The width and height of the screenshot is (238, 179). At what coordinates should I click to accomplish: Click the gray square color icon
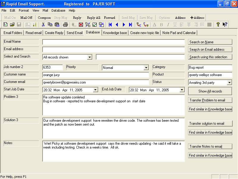click(x=209, y=24)
